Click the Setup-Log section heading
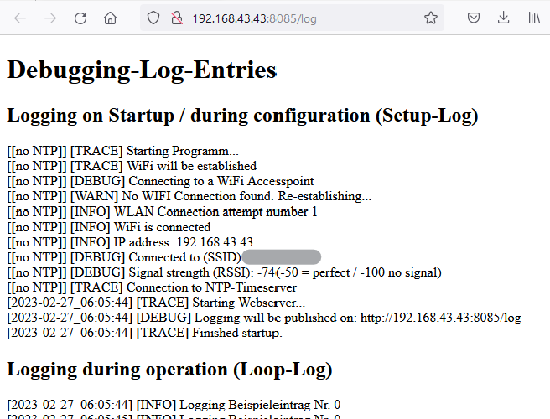This screenshot has width=550, height=419. coord(243,116)
